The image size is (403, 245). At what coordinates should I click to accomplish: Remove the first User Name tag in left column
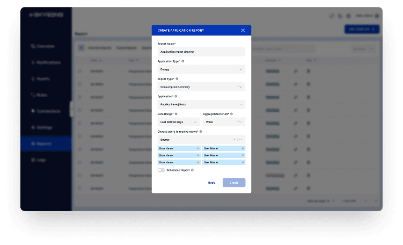(197, 148)
